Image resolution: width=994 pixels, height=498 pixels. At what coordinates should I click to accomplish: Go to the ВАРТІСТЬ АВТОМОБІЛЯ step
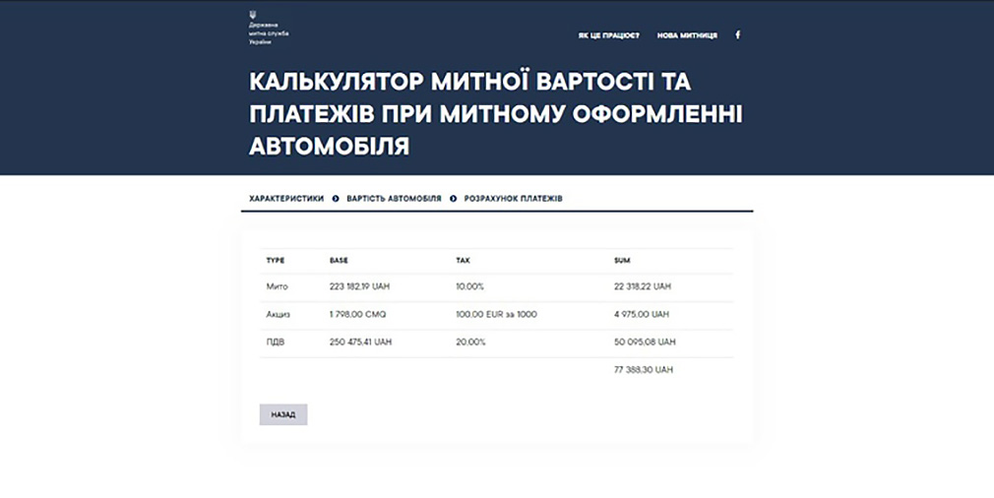pos(394,199)
